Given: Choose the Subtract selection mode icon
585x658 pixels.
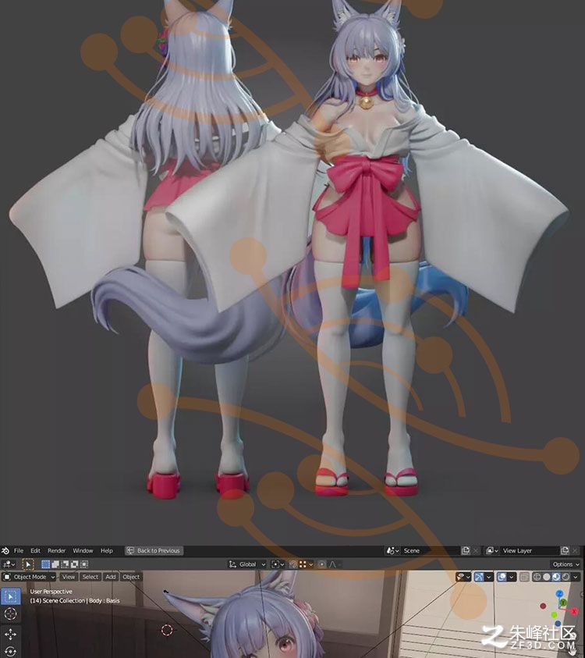Looking at the screenshot, I should [x=65, y=564].
